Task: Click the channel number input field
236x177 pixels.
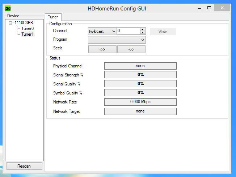Action: (x=128, y=31)
